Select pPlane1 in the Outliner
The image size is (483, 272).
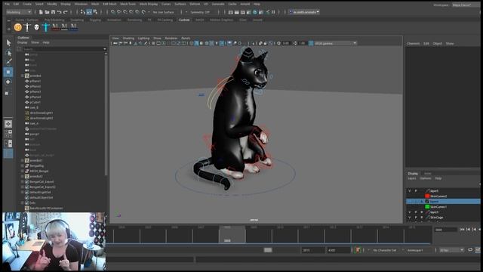[x=35, y=81]
